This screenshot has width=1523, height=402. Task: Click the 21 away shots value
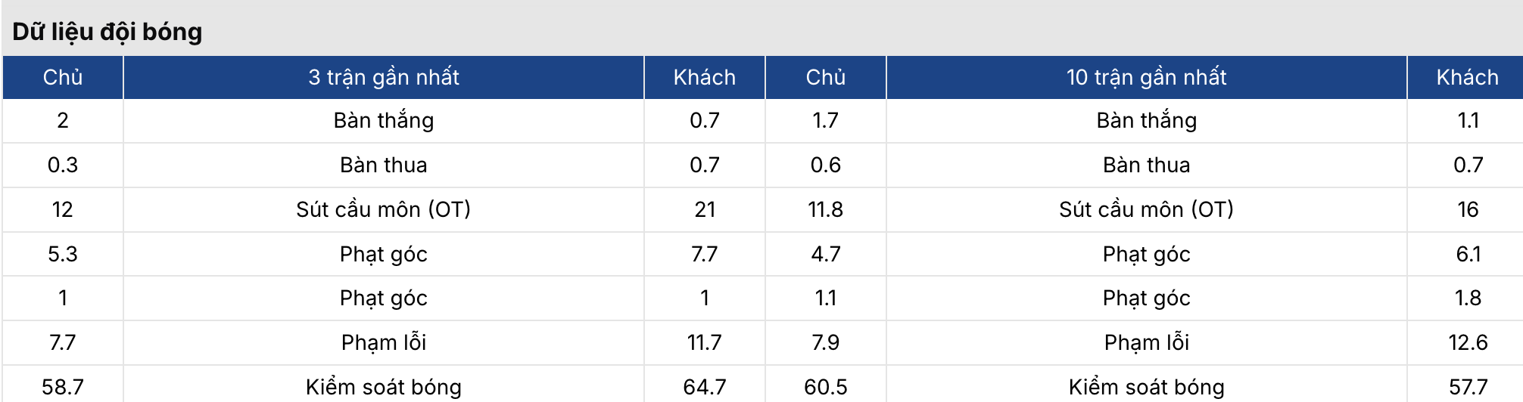(x=704, y=209)
